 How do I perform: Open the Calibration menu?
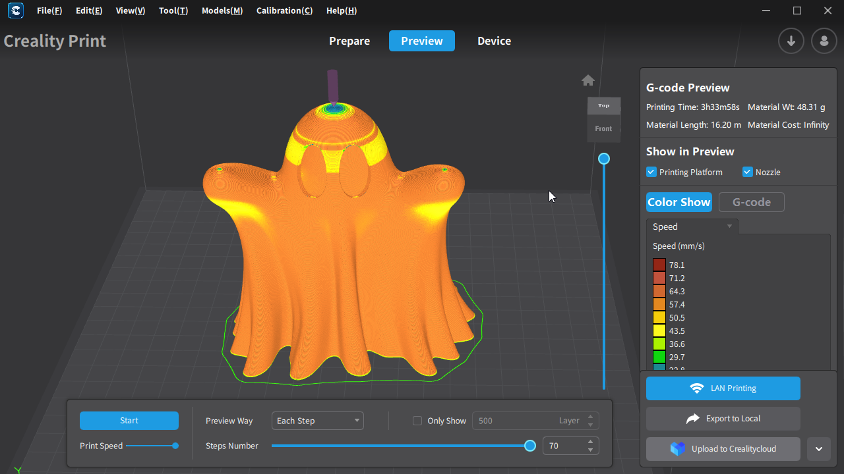(284, 11)
